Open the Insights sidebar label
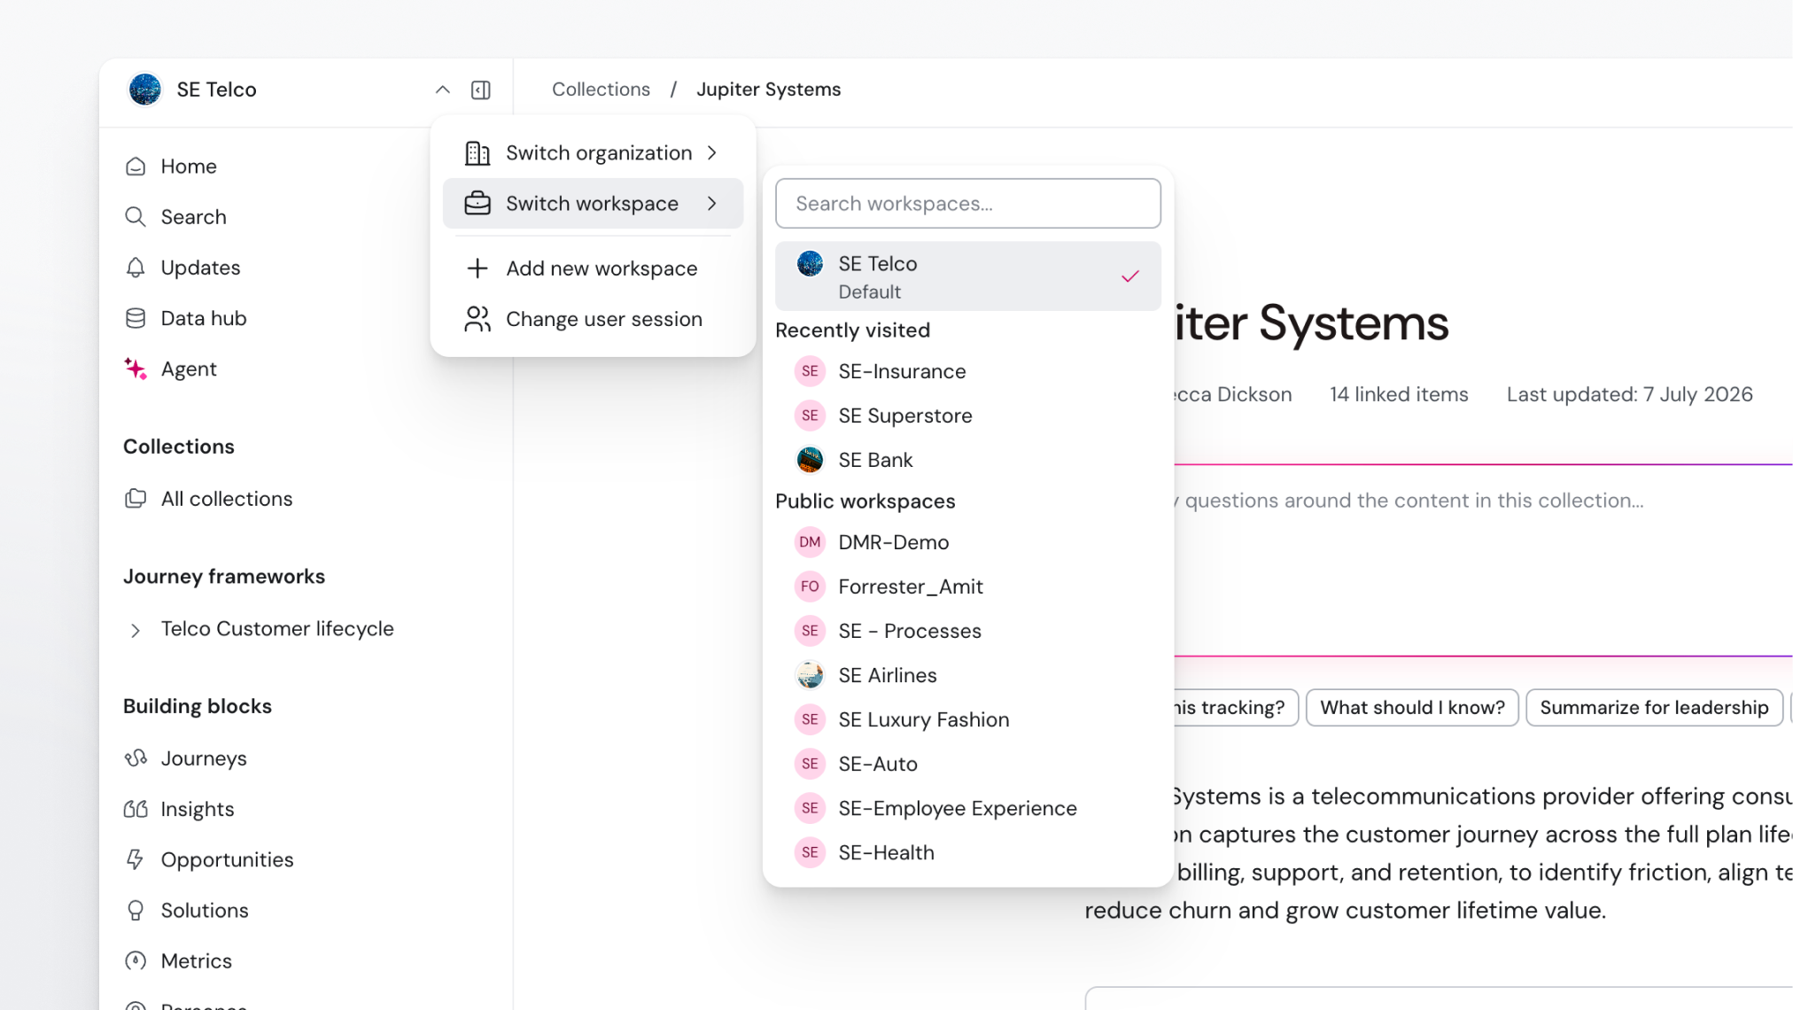The height and width of the screenshot is (1010, 1793). [x=198, y=809]
